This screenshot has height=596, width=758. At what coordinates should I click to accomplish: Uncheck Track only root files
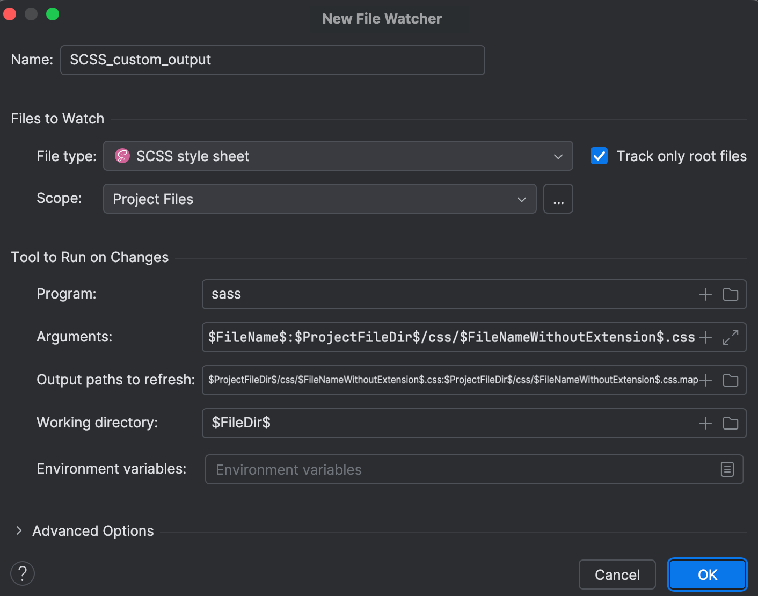pyautogui.click(x=599, y=156)
